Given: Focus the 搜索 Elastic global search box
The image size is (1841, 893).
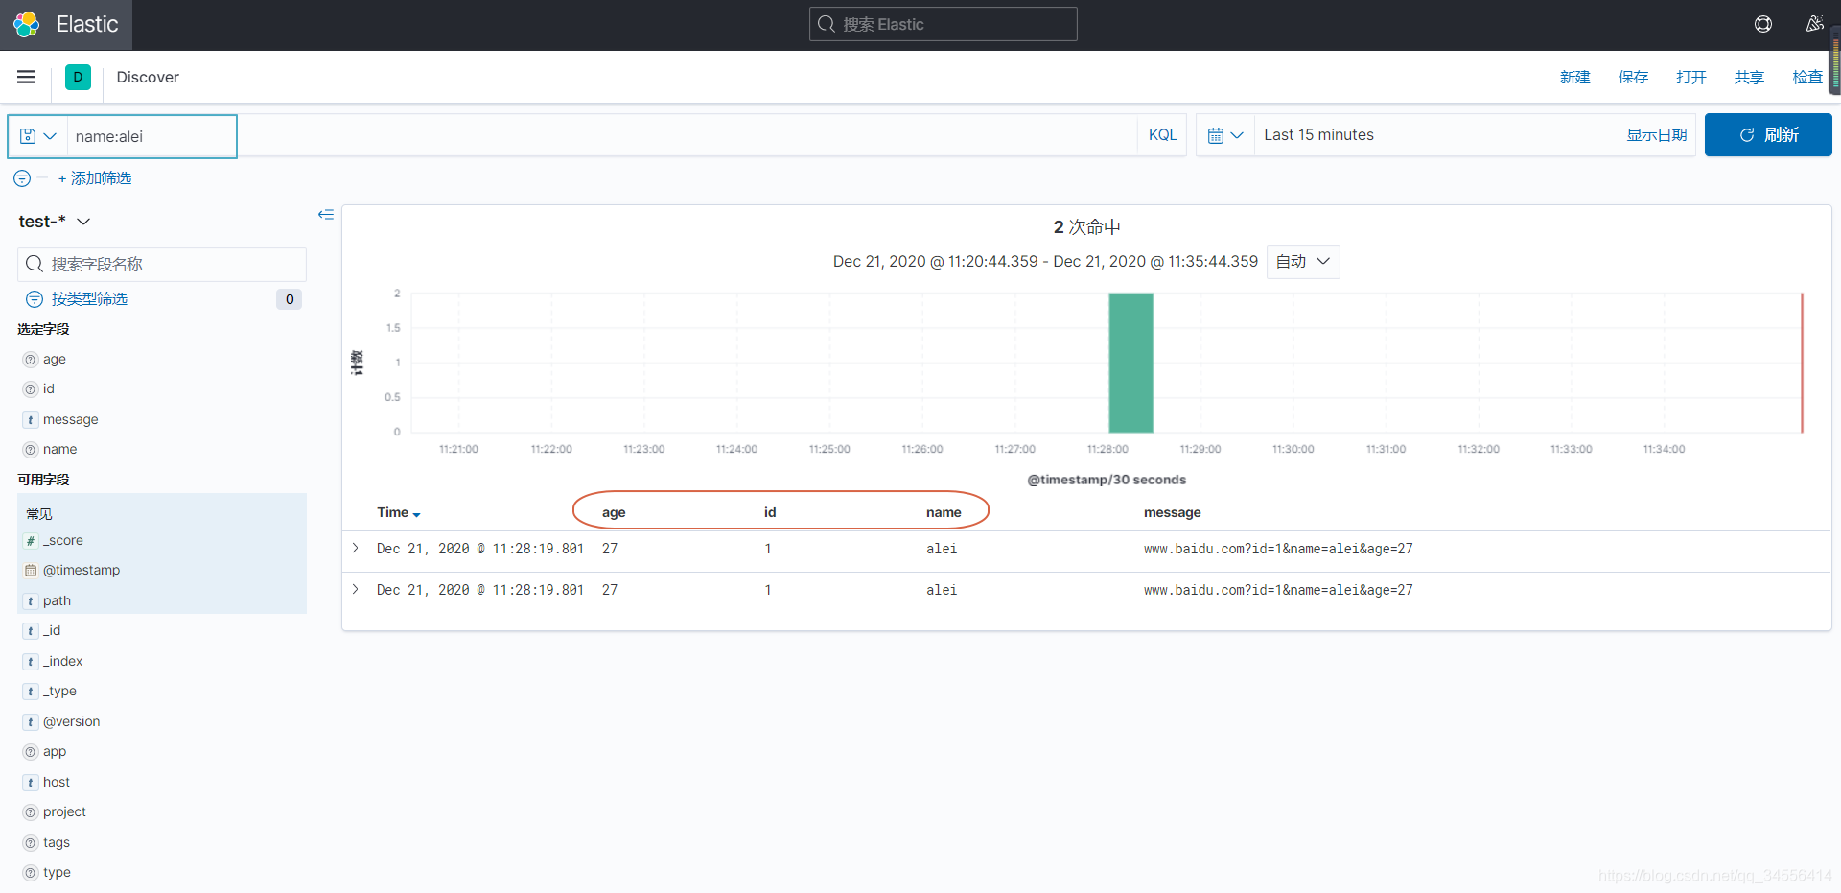Looking at the screenshot, I should tap(944, 24).
